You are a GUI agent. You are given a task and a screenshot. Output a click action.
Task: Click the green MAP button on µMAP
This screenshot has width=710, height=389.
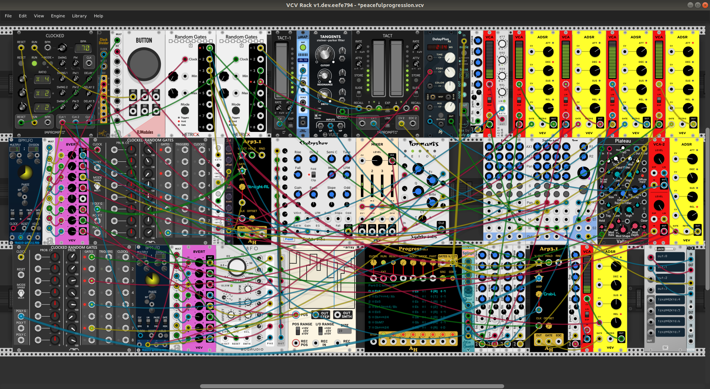pyautogui.click(x=303, y=47)
